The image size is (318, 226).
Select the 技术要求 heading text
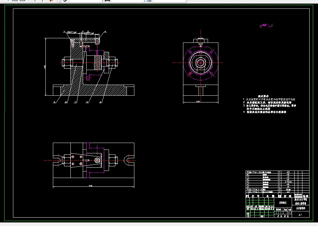(263, 96)
